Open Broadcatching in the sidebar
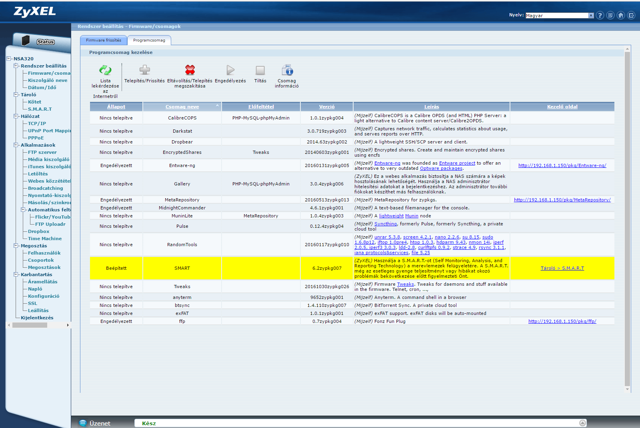The image size is (640, 428). (x=45, y=188)
